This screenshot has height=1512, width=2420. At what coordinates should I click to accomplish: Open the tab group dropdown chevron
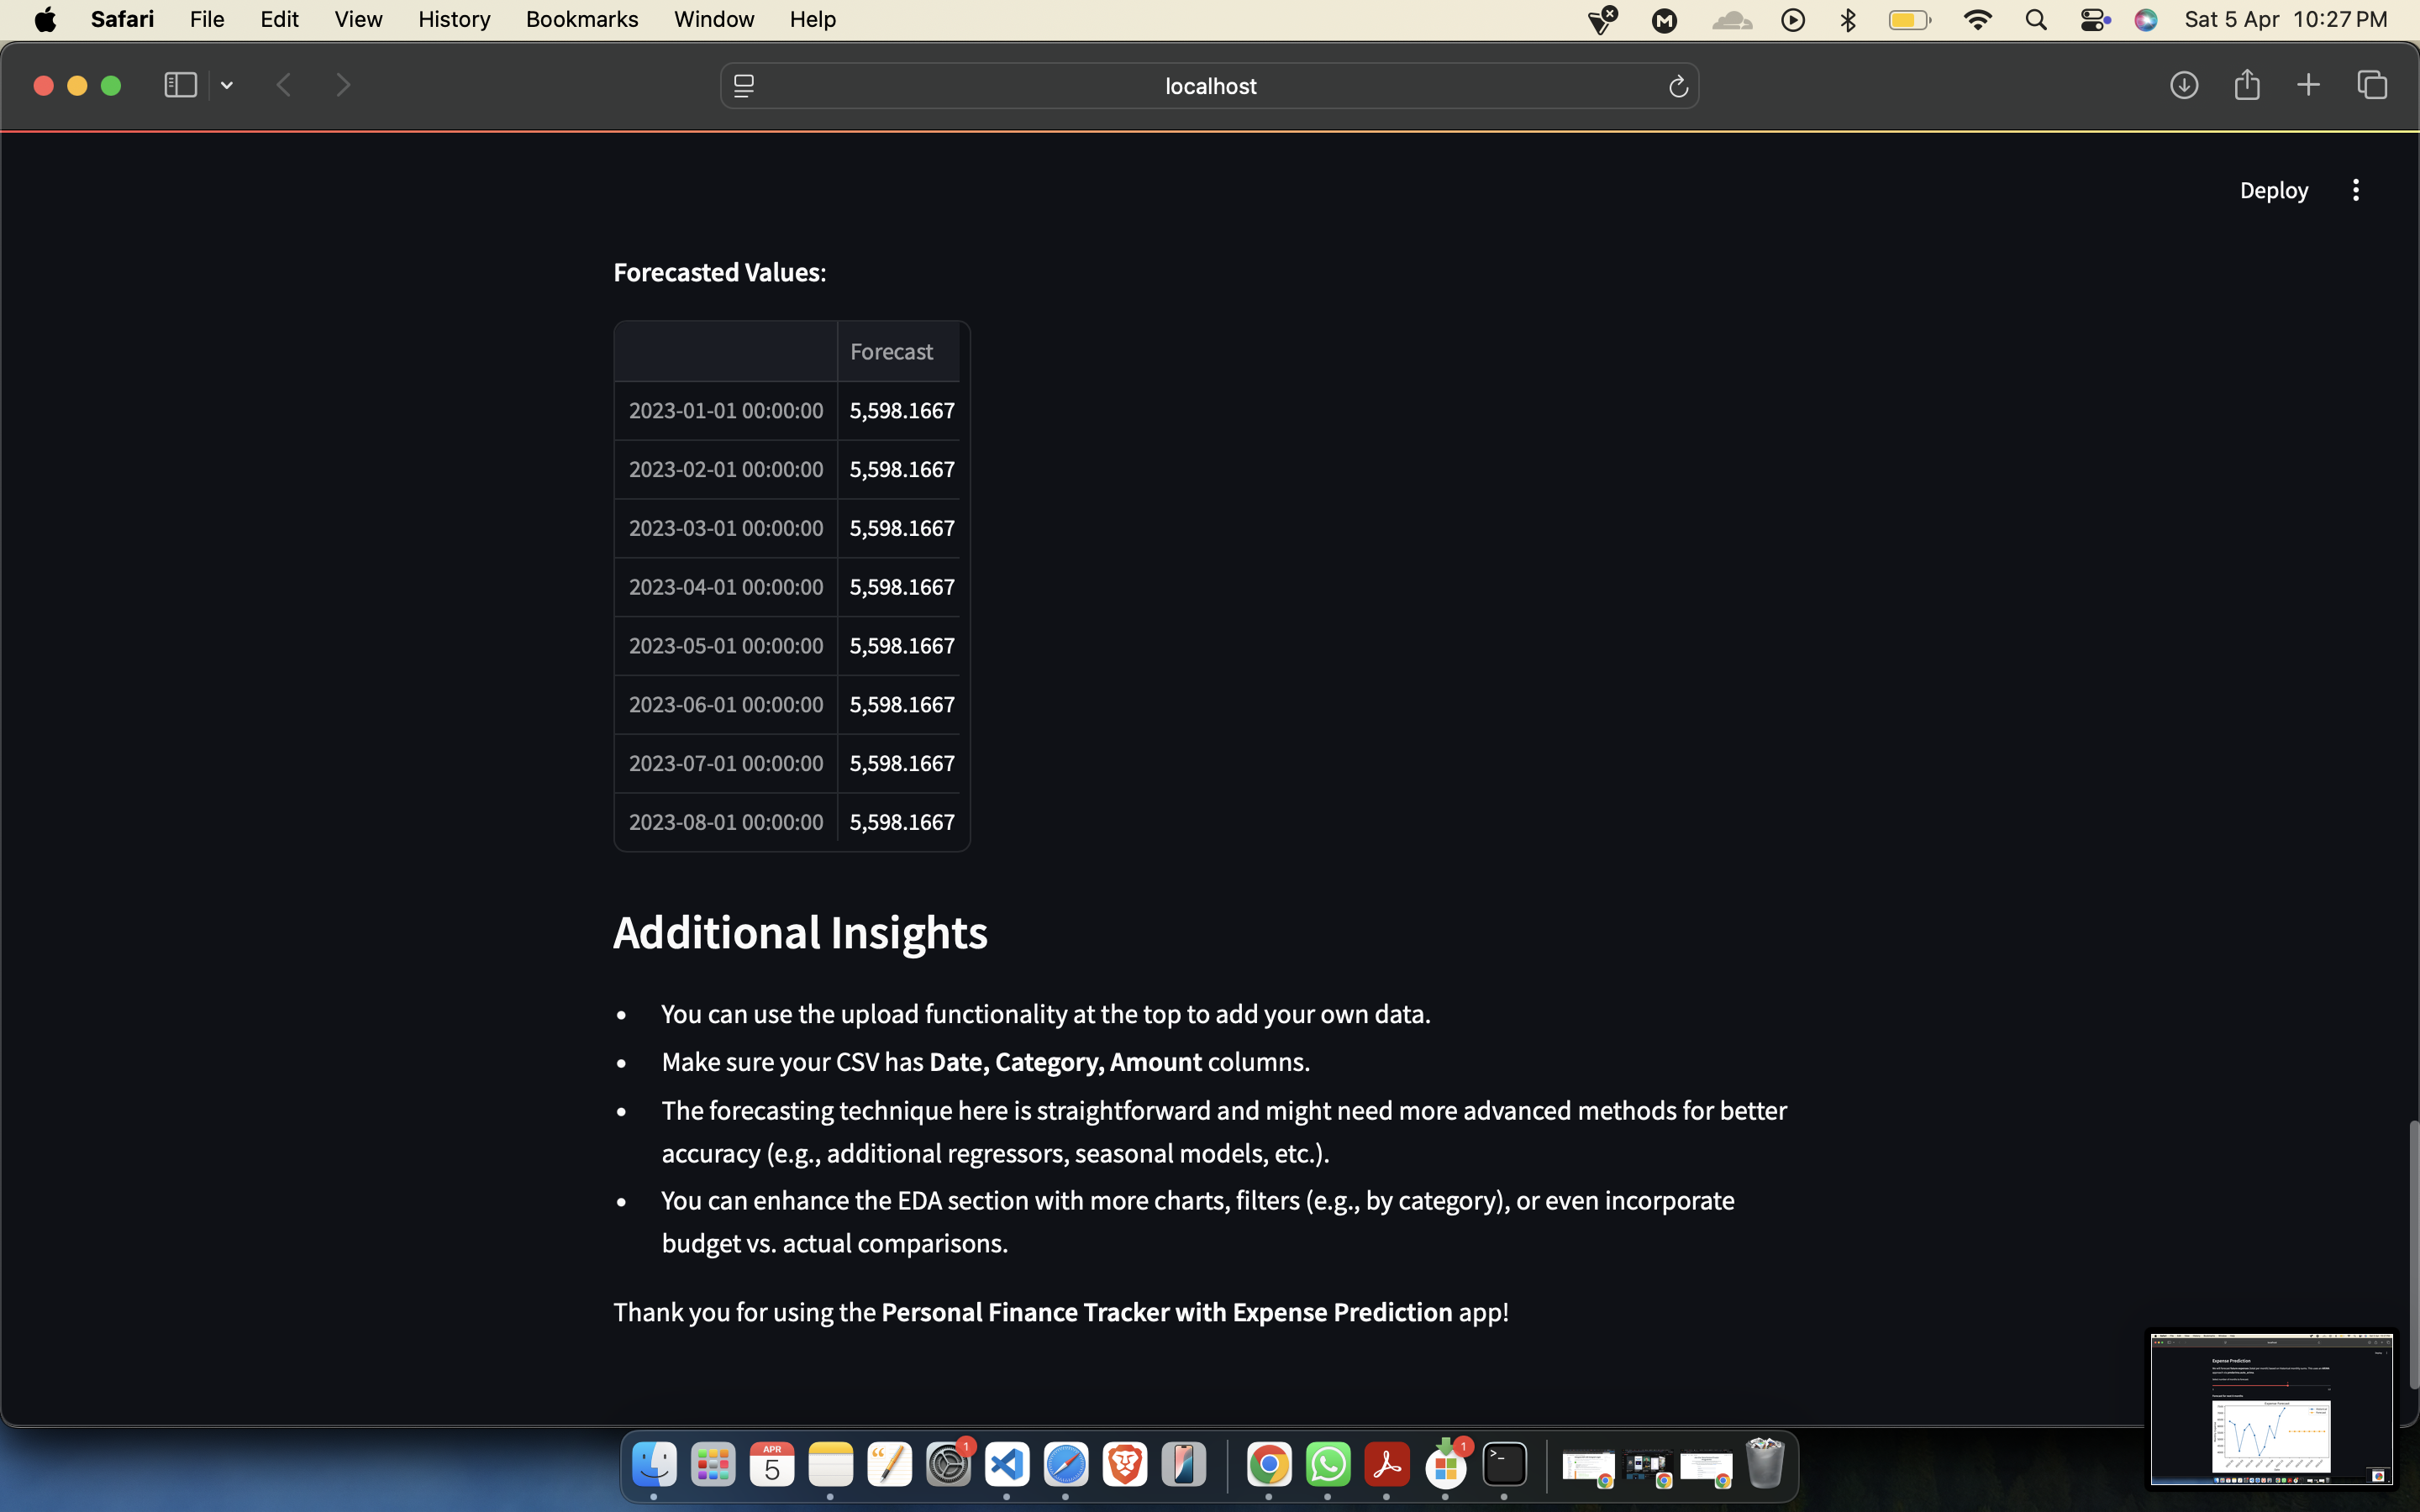[227, 86]
